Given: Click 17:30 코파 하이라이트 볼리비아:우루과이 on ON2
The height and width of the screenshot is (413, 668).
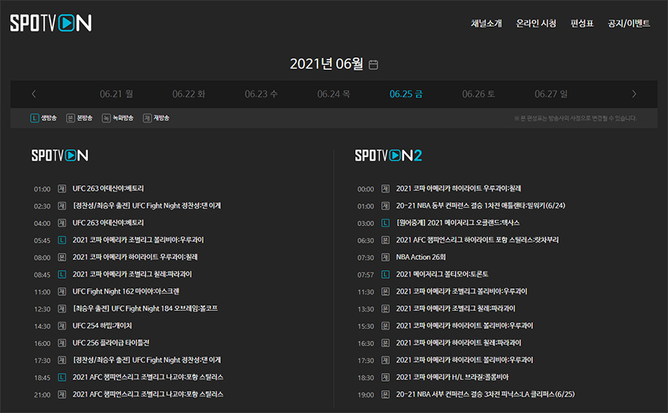Looking at the screenshot, I should coord(464,360).
